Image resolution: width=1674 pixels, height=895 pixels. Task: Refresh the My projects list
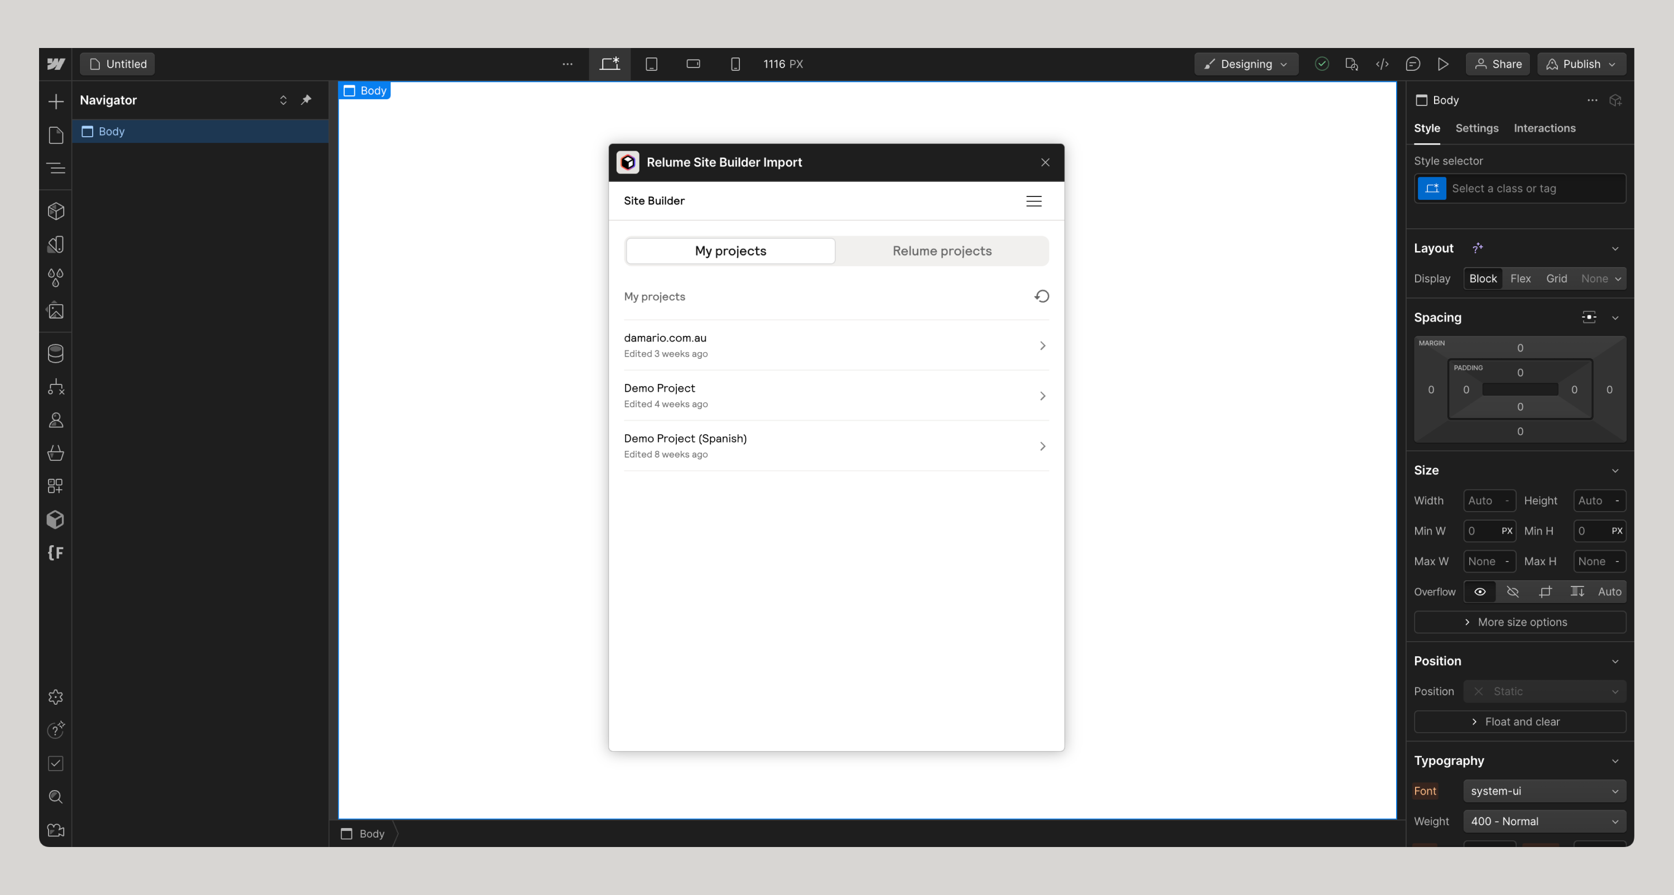click(x=1041, y=296)
